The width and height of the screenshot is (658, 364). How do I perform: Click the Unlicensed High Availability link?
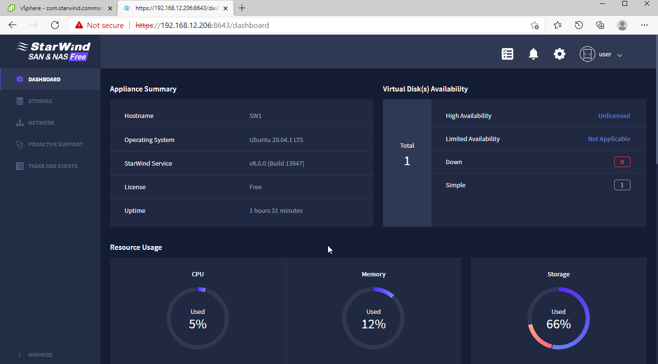[x=614, y=116]
